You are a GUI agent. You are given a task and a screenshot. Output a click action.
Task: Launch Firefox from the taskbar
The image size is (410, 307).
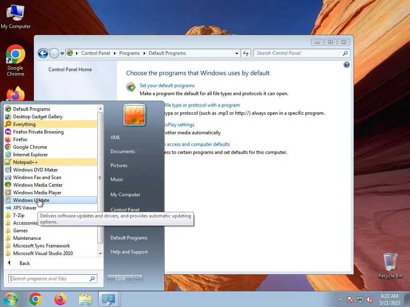60,299
